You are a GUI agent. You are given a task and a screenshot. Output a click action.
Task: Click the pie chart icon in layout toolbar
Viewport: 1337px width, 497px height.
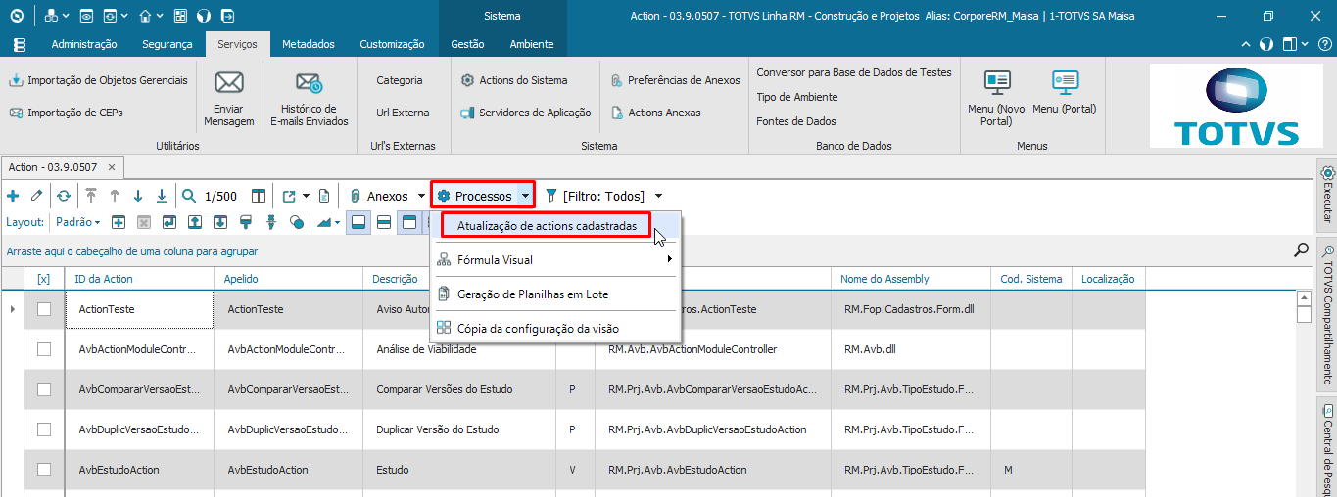click(297, 222)
